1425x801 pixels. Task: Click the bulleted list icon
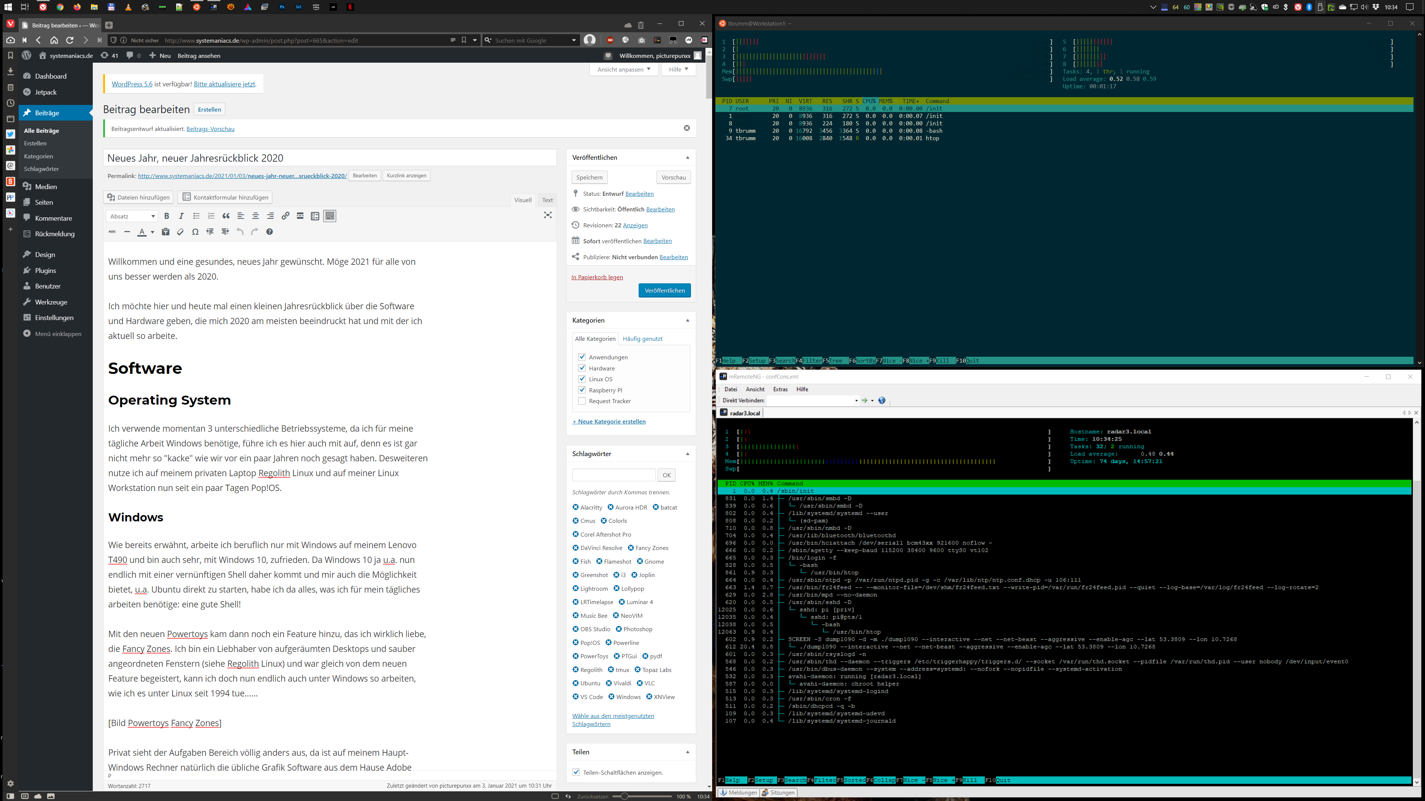[196, 216]
